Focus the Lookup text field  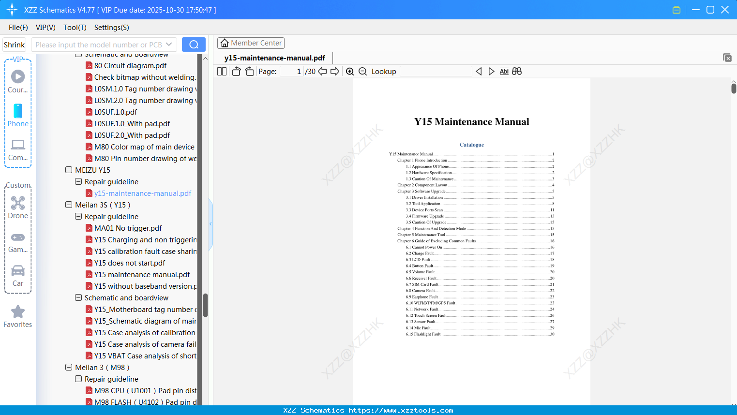pyautogui.click(x=436, y=72)
